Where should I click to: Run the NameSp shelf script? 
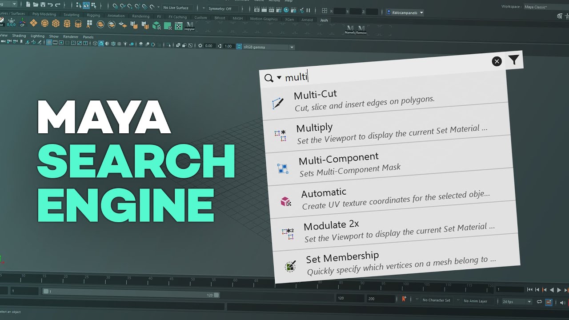tap(350, 30)
